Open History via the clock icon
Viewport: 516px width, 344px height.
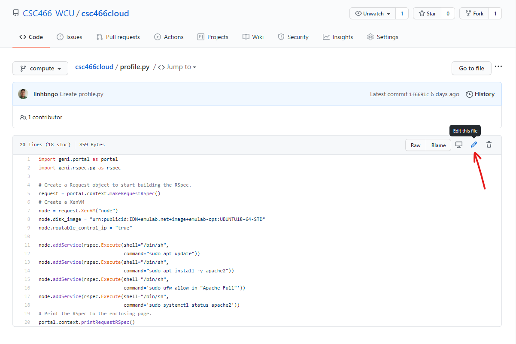(x=470, y=94)
